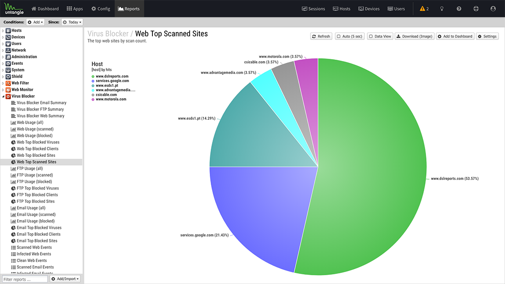Expand the System tree node arrow

tap(3, 70)
